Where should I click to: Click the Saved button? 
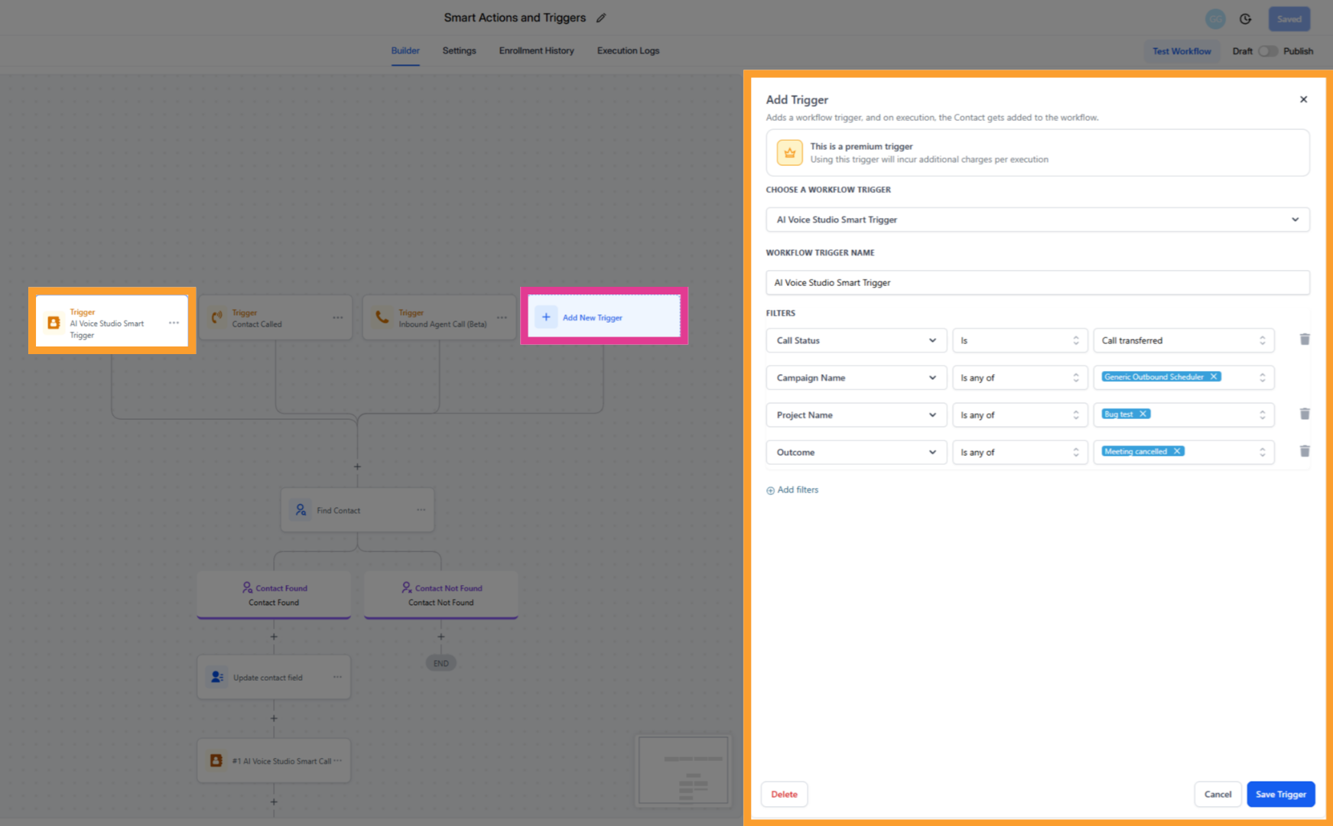click(1289, 19)
